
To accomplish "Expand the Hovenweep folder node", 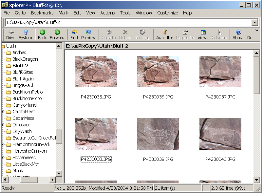I will point(3,158).
